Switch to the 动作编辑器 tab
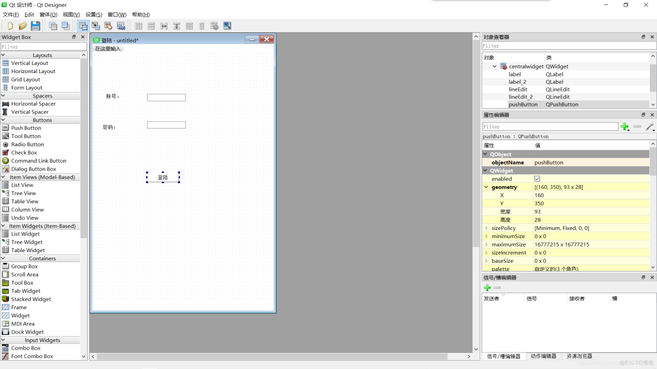The image size is (657, 369). click(544, 356)
